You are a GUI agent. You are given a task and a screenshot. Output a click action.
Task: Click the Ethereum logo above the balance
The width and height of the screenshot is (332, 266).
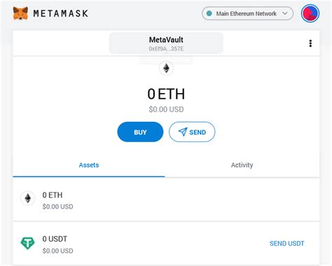coord(166,69)
